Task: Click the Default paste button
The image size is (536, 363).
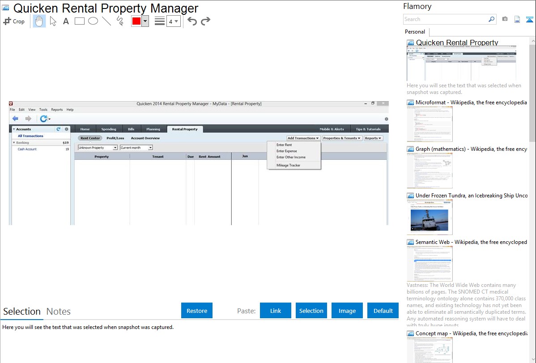Action: click(x=383, y=311)
